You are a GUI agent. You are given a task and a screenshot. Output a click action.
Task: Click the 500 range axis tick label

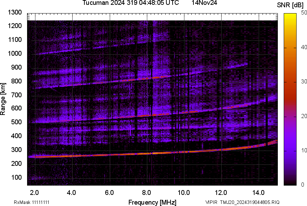17,122
